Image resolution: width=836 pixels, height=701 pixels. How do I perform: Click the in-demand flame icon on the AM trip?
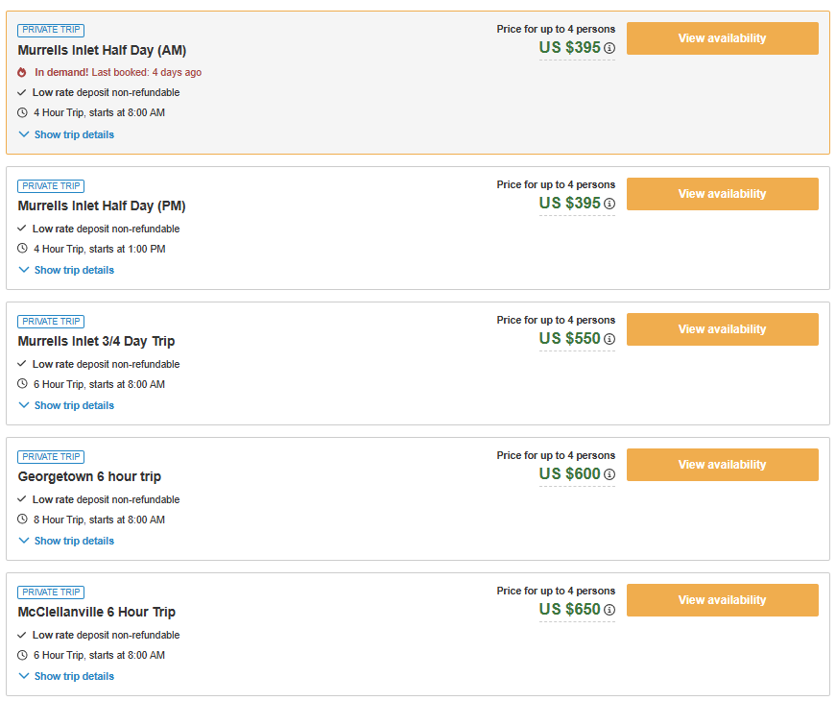pos(21,72)
